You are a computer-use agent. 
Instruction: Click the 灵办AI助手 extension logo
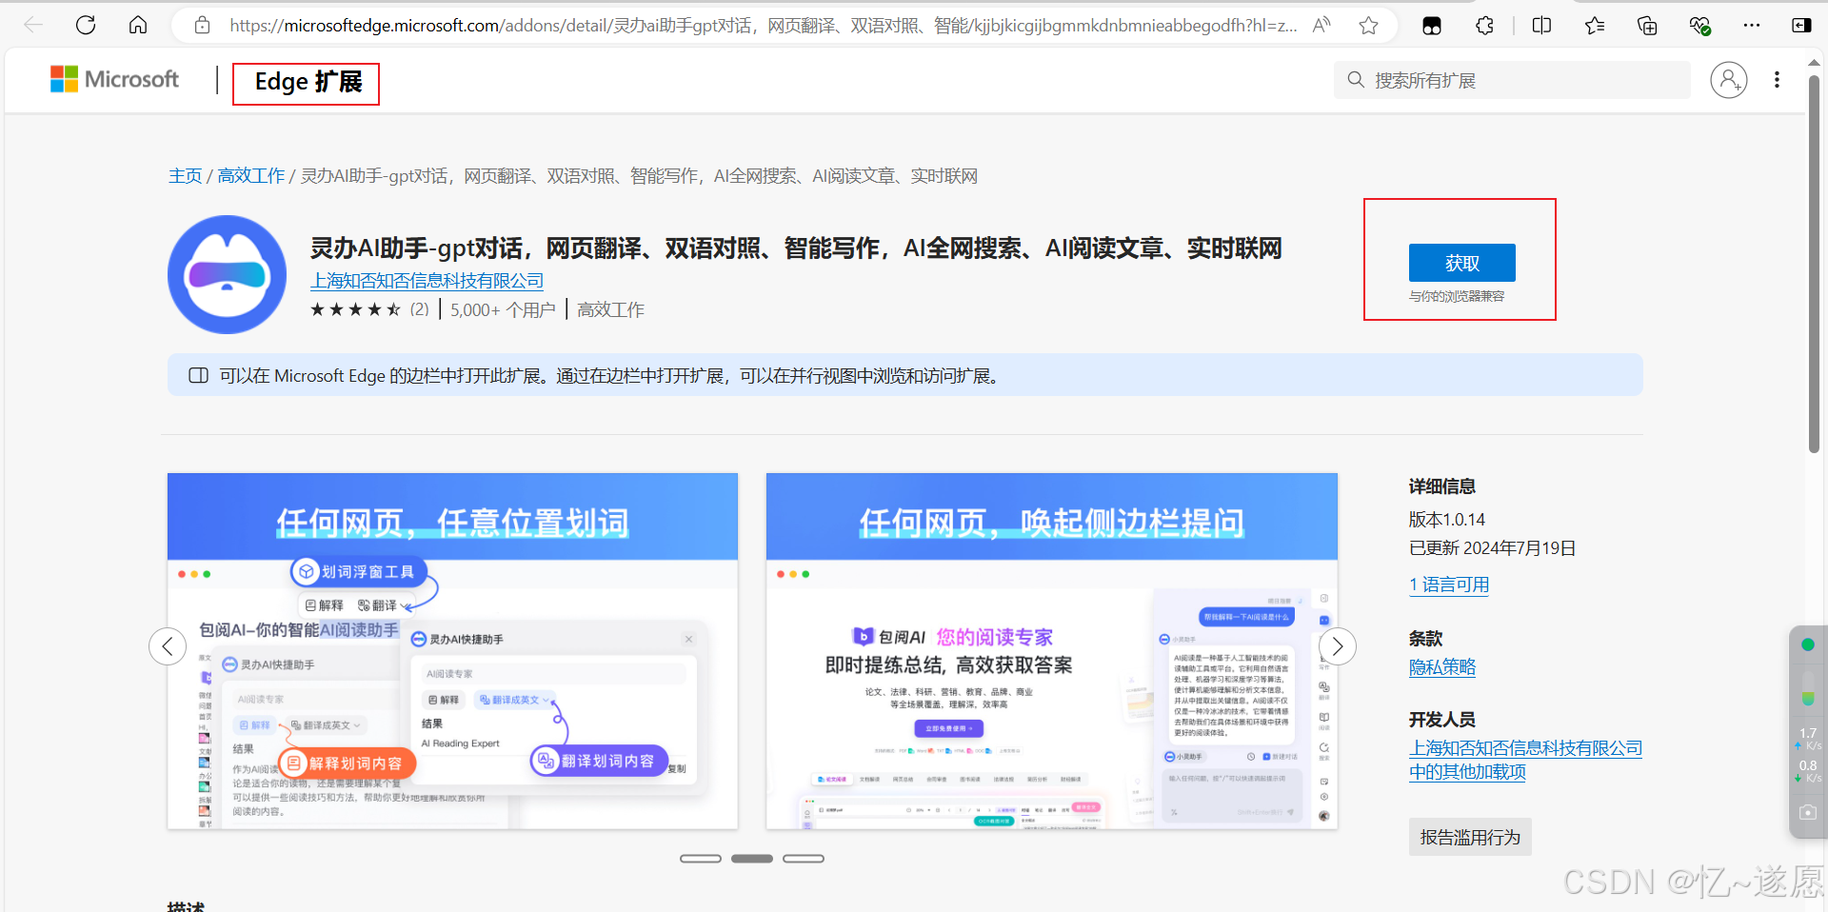click(x=227, y=274)
